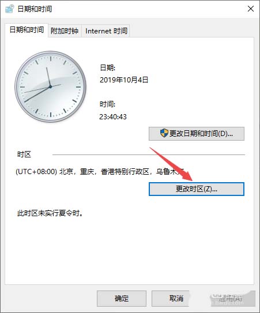Click the shield icon on 更改日期和时间 button
Image resolution: width=260 pixels, height=313 pixels.
pos(164,133)
